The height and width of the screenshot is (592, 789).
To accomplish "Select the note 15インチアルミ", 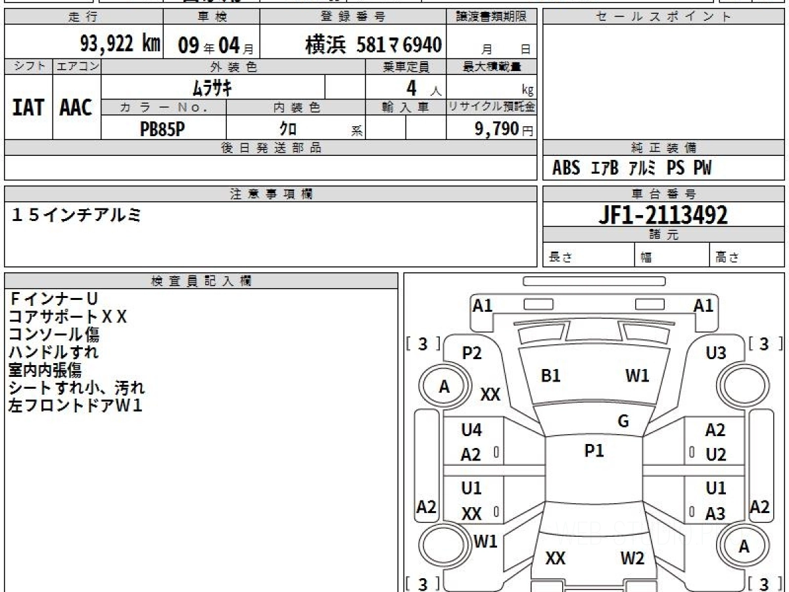I will click(76, 214).
